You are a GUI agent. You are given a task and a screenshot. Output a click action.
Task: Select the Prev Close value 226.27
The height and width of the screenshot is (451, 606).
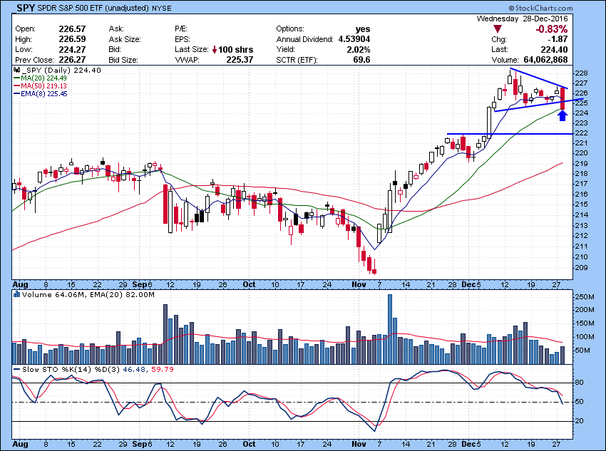pos(72,60)
